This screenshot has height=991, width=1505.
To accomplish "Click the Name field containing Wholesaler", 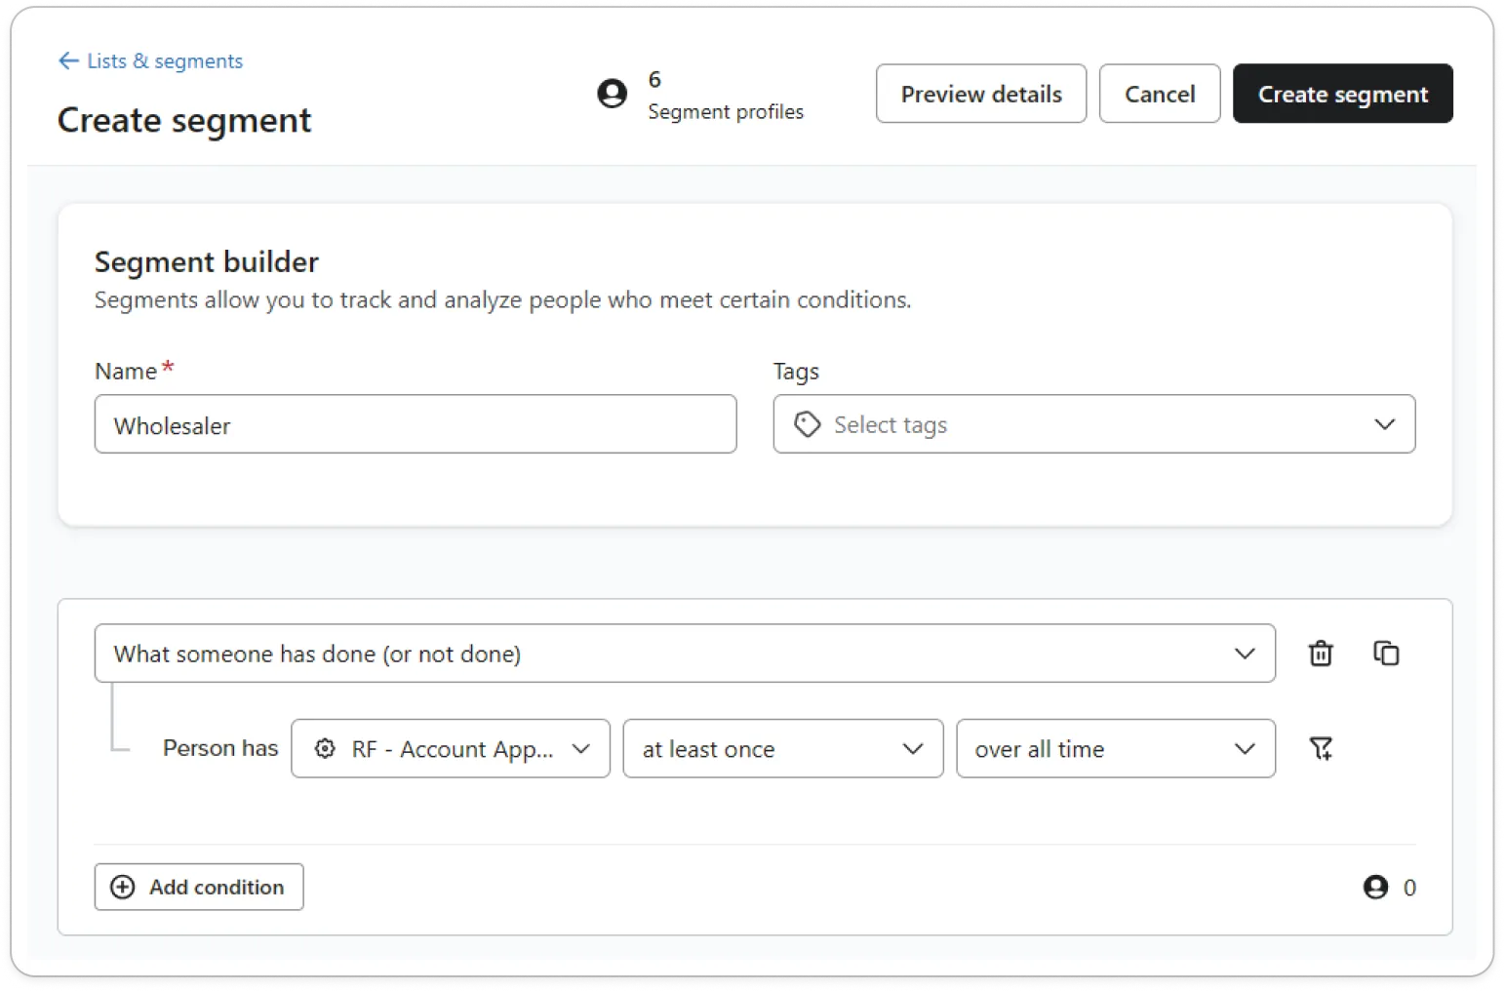I will tap(416, 424).
